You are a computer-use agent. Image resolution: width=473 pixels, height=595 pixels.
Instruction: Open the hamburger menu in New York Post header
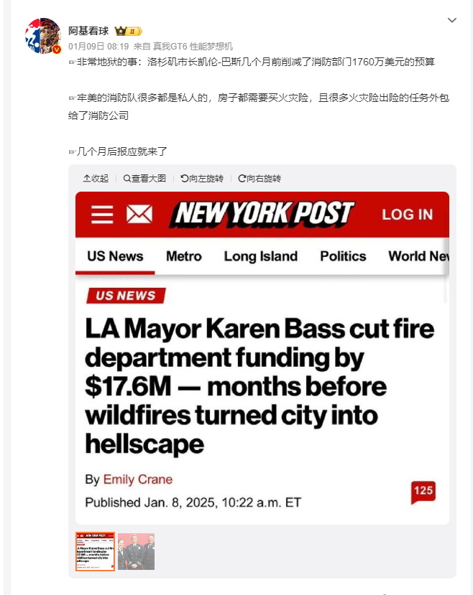click(102, 215)
